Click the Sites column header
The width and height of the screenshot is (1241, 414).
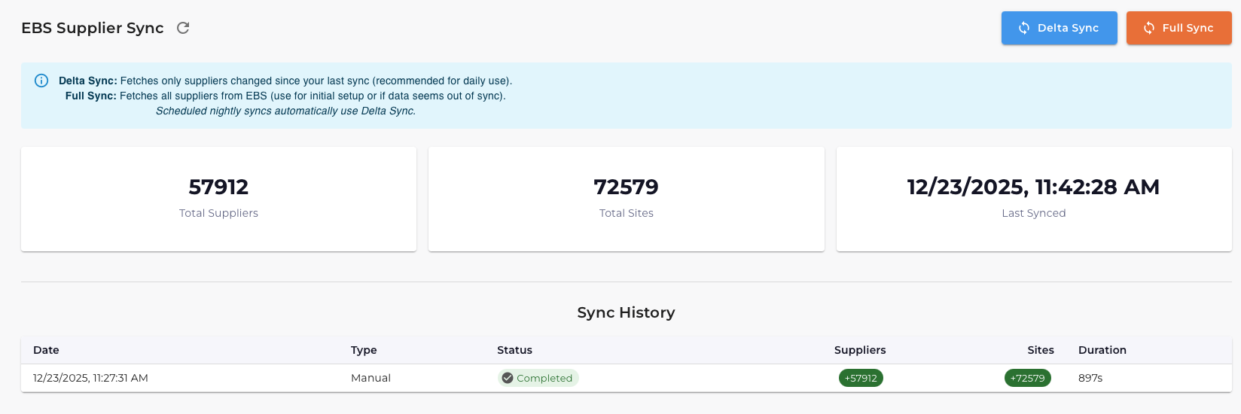pyautogui.click(x=1040, y=350)
